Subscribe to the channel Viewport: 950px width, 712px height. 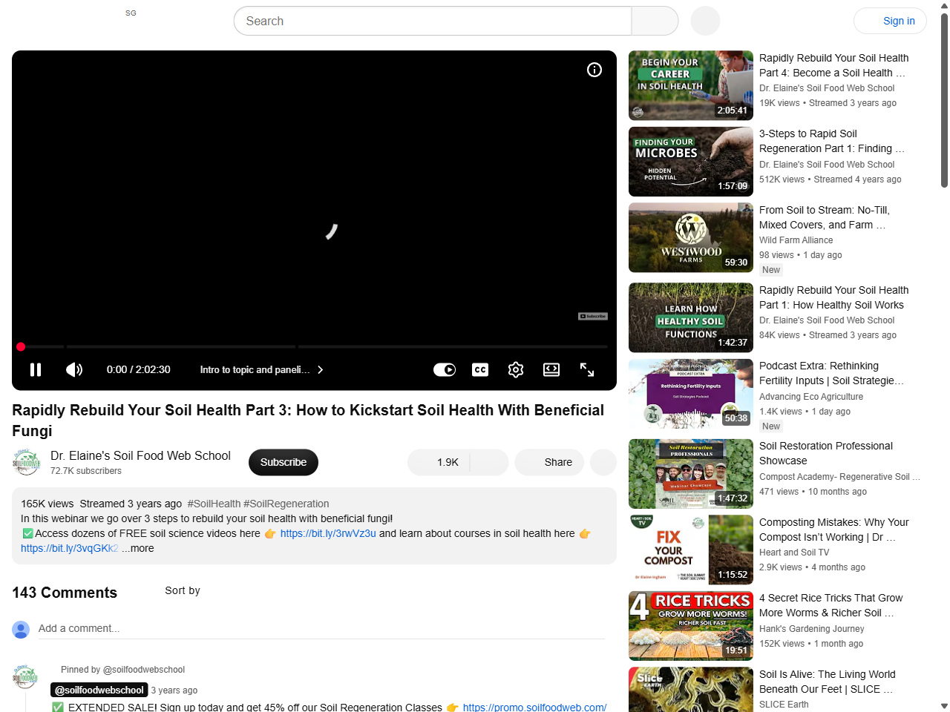[284, 462]
